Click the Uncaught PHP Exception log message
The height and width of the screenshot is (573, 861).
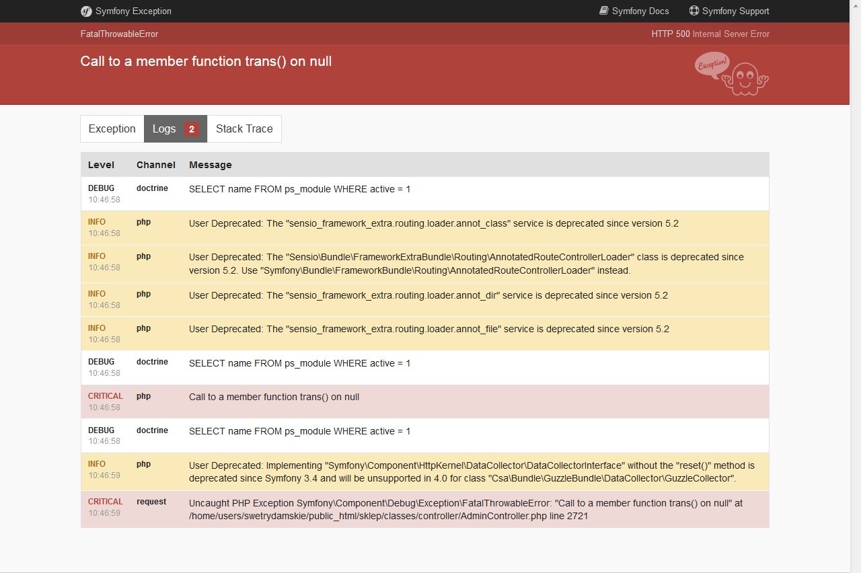pyautogui.click(x=465, y=509)
